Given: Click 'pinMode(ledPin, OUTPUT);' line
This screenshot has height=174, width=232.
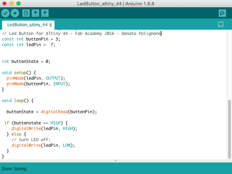Looking at the screenshot, I should [36, 78].
